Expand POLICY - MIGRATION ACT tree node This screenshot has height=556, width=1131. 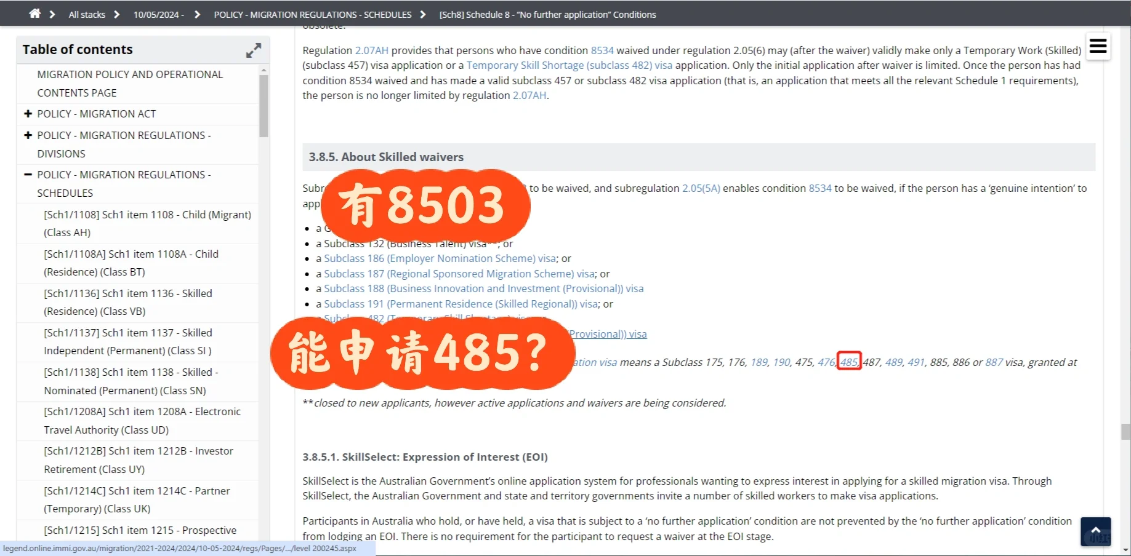tap(28, 114)
